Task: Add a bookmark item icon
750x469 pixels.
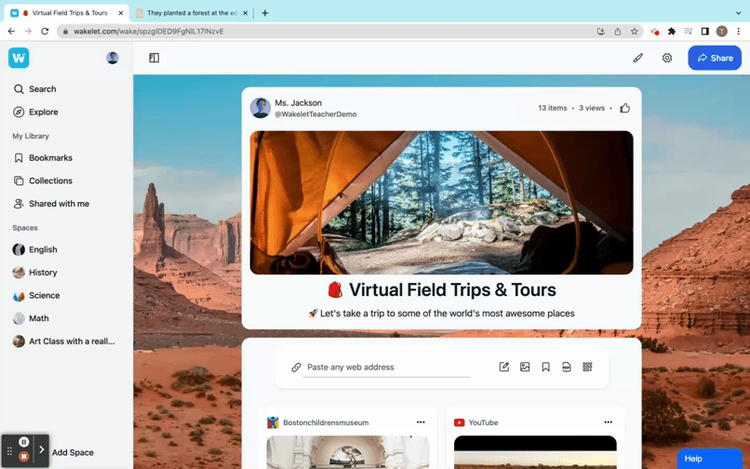Action: (x=545, y=367)
